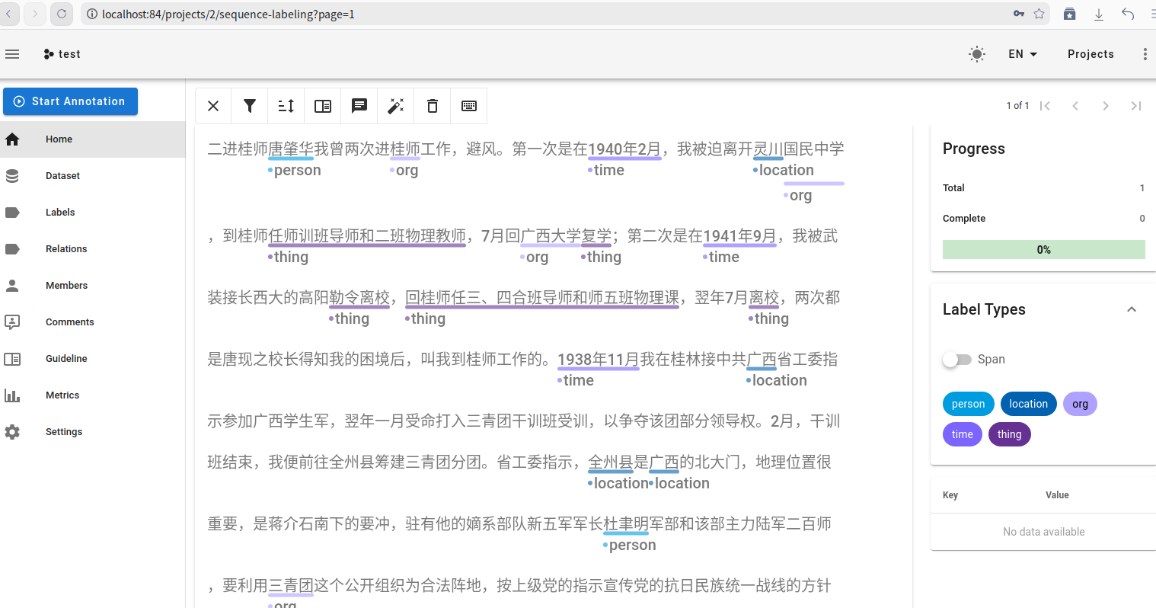The image size is (1156, 608).
Task: Open the three-dot overflow menu in header
Action: click(1145, 54)
